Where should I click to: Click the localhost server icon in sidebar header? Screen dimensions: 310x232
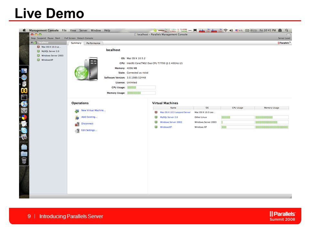tap(35, 43)
